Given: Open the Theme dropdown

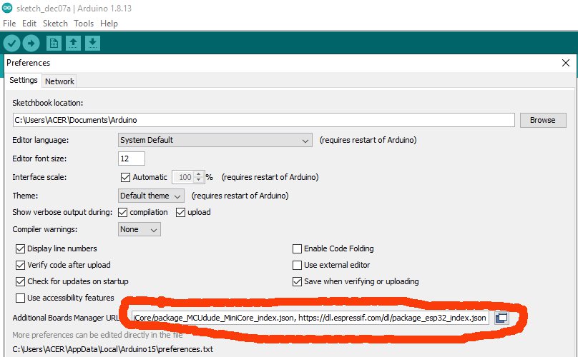Looking at the screenshot, I should click(151, 196).
